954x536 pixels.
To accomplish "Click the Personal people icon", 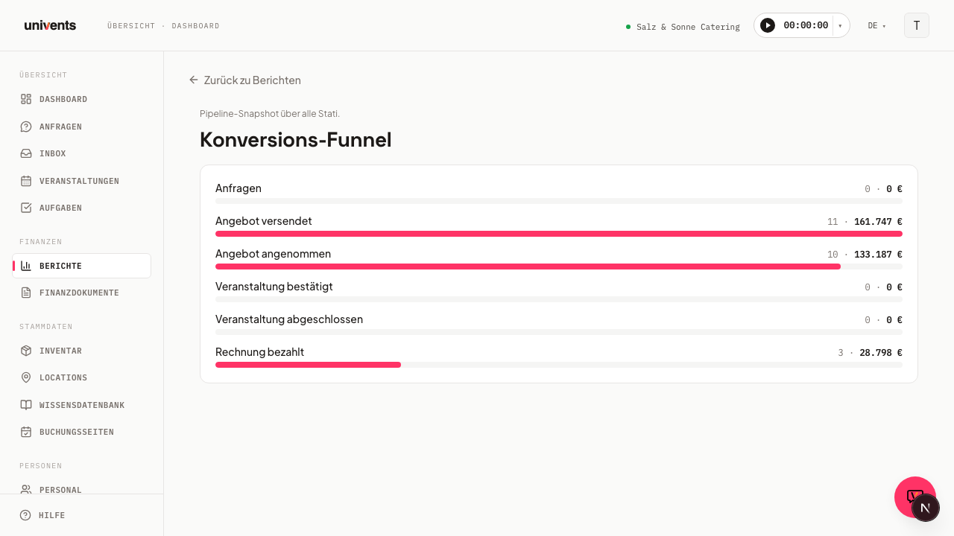I will pos(26,490).
